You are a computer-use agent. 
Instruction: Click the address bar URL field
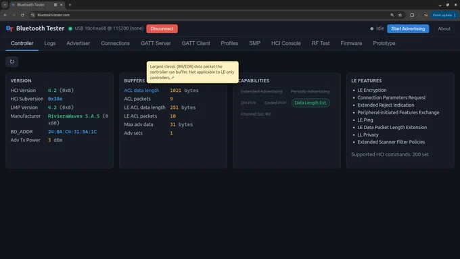tap(211, 15)
